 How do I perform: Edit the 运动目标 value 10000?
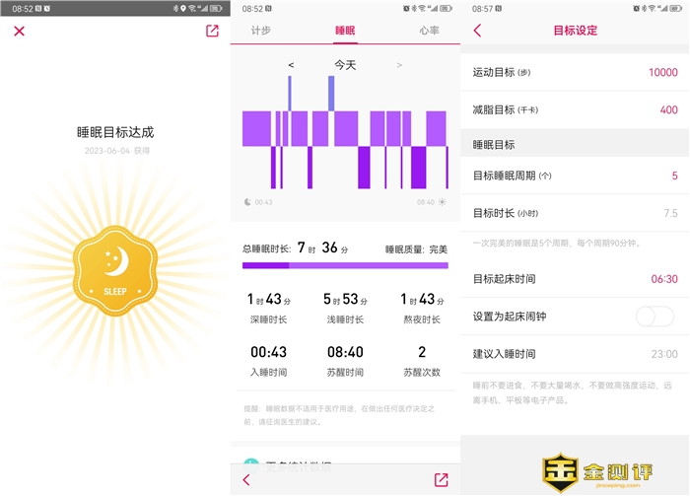coord(662,72)
